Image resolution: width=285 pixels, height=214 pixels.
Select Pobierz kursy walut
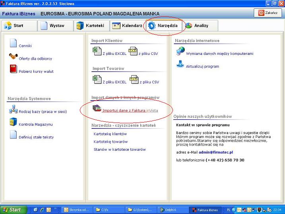click(36, 72)
